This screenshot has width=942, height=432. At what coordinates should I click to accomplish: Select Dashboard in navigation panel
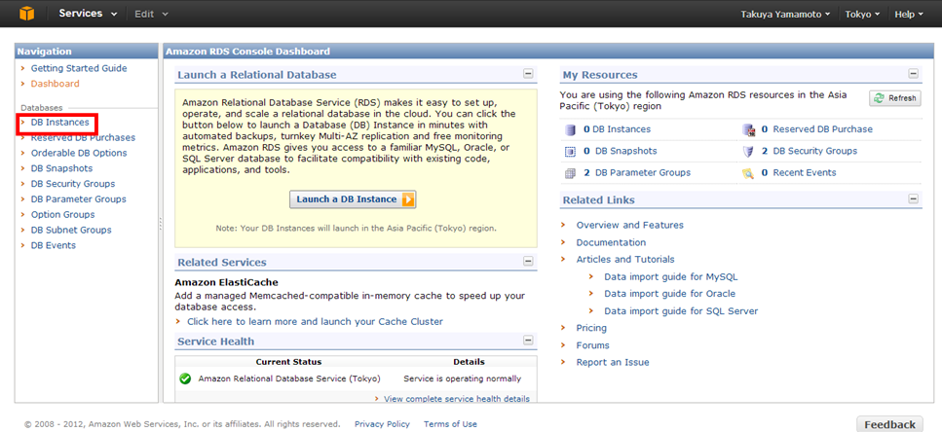55,84
